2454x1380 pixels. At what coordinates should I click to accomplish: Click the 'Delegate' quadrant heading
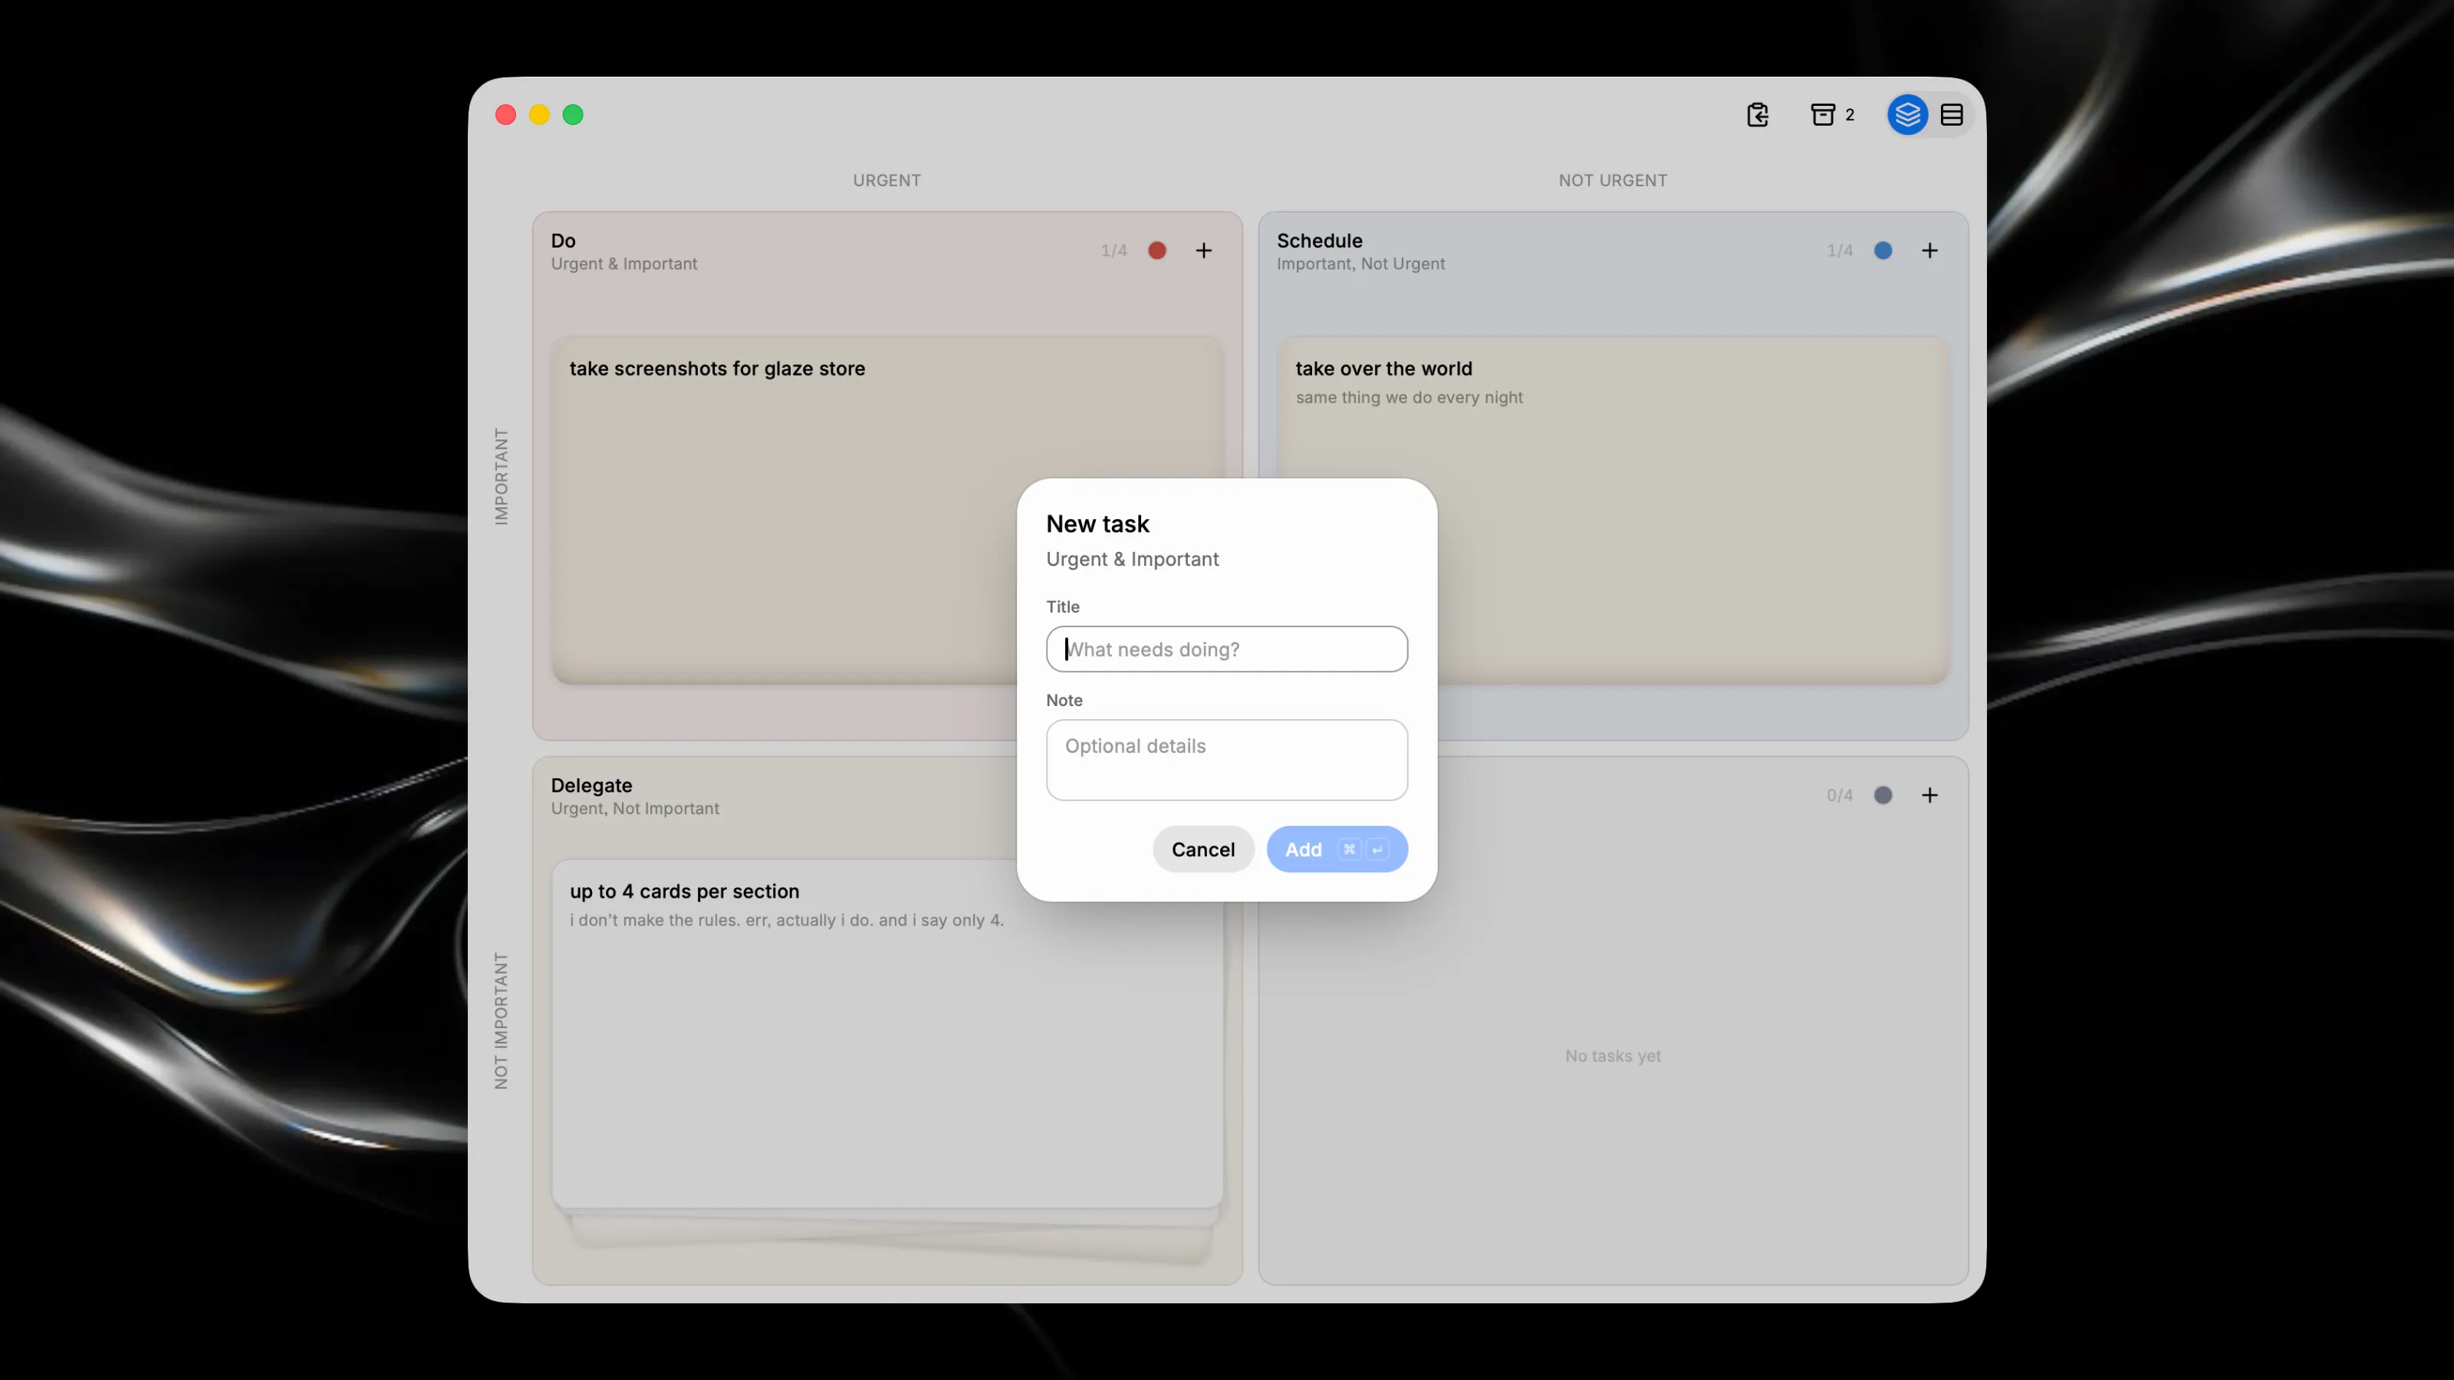(590, 786)
